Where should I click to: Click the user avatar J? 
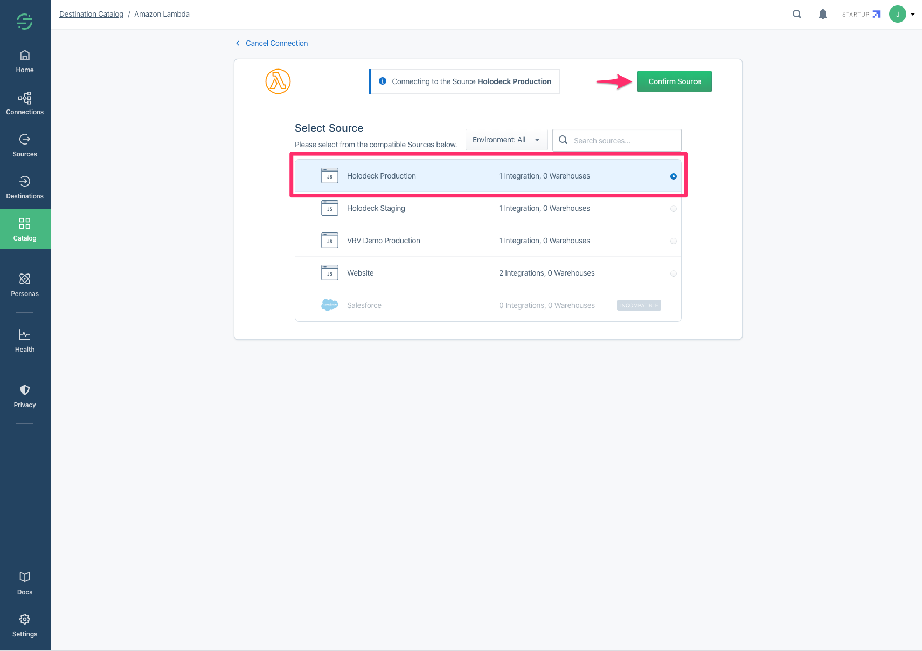(x=898, y=14)
